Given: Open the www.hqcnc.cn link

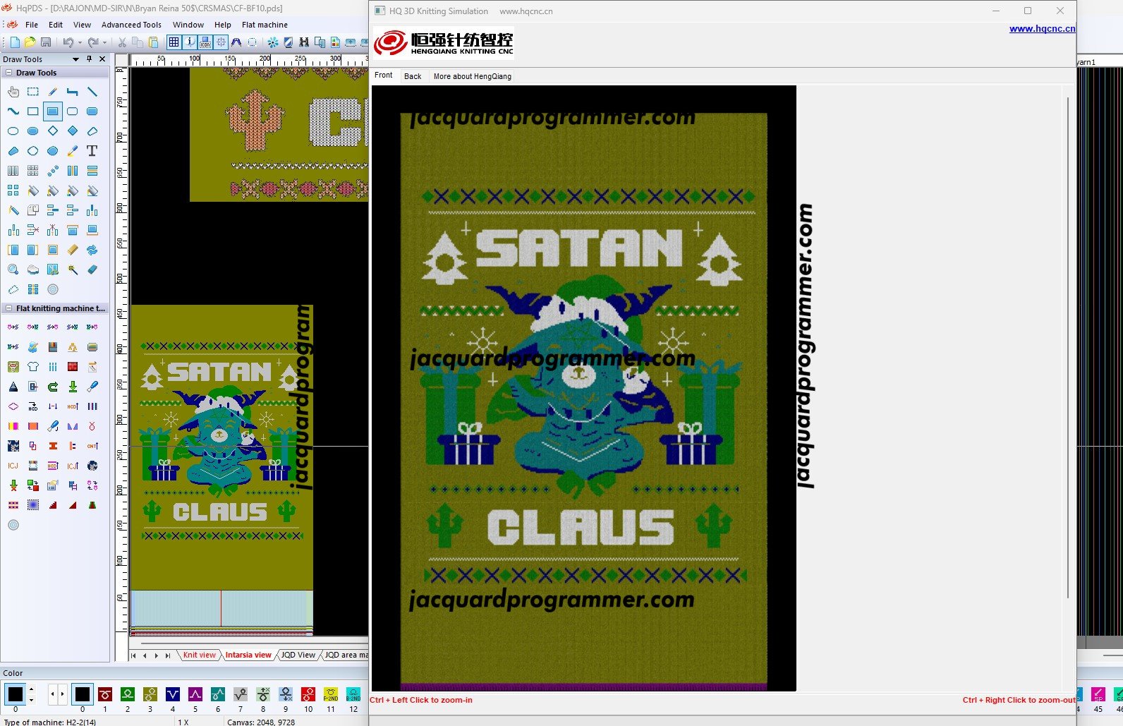Looking at the screenshot, I should [x=1041, y=29].
